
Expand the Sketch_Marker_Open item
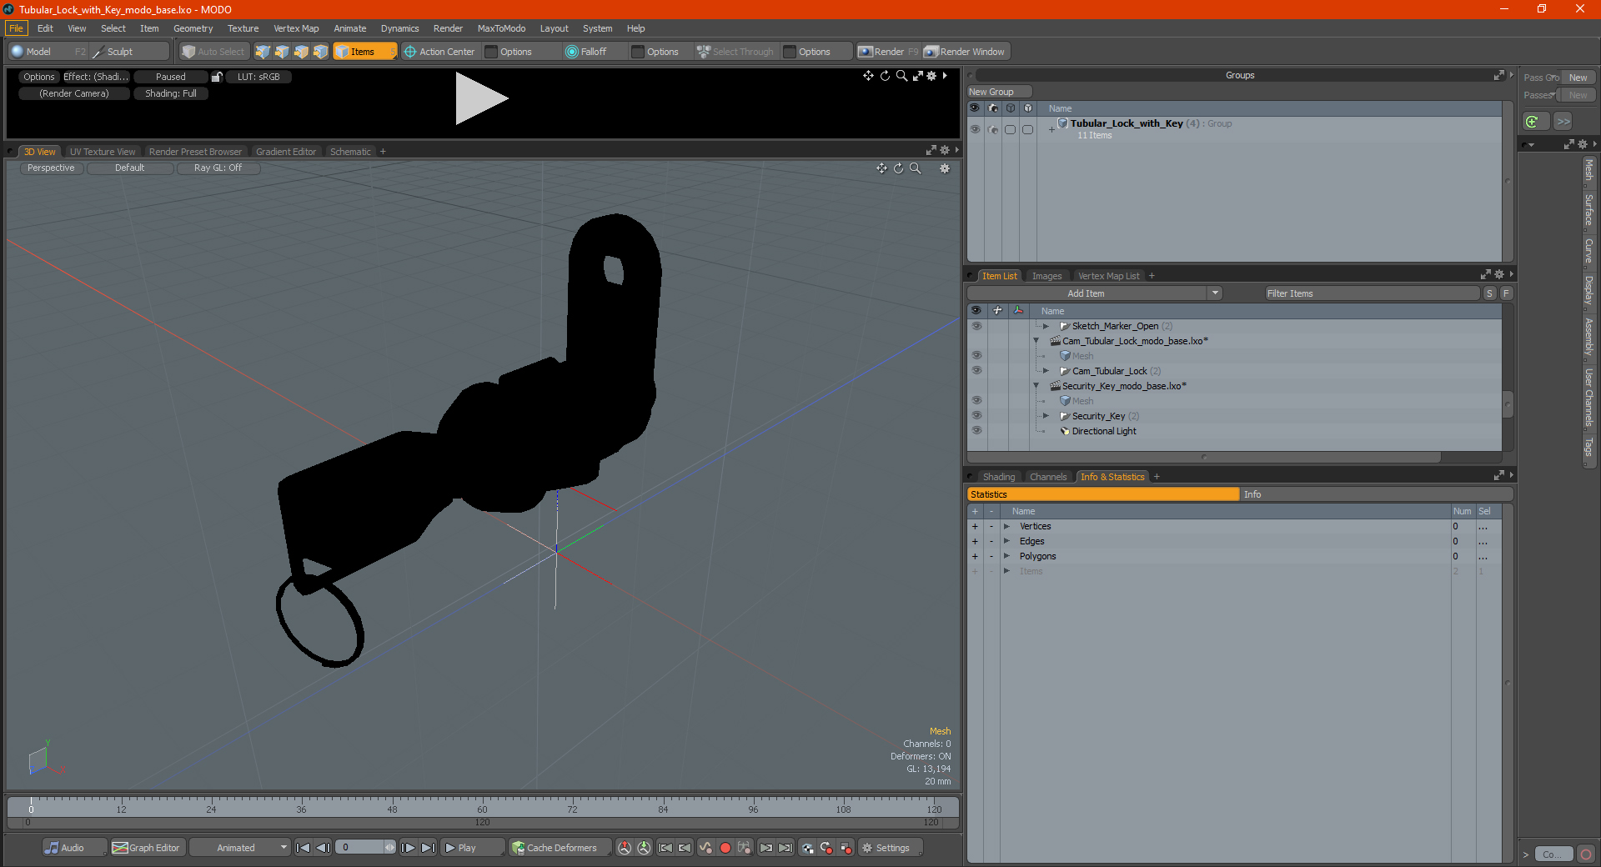click(x=1046, y=326)
